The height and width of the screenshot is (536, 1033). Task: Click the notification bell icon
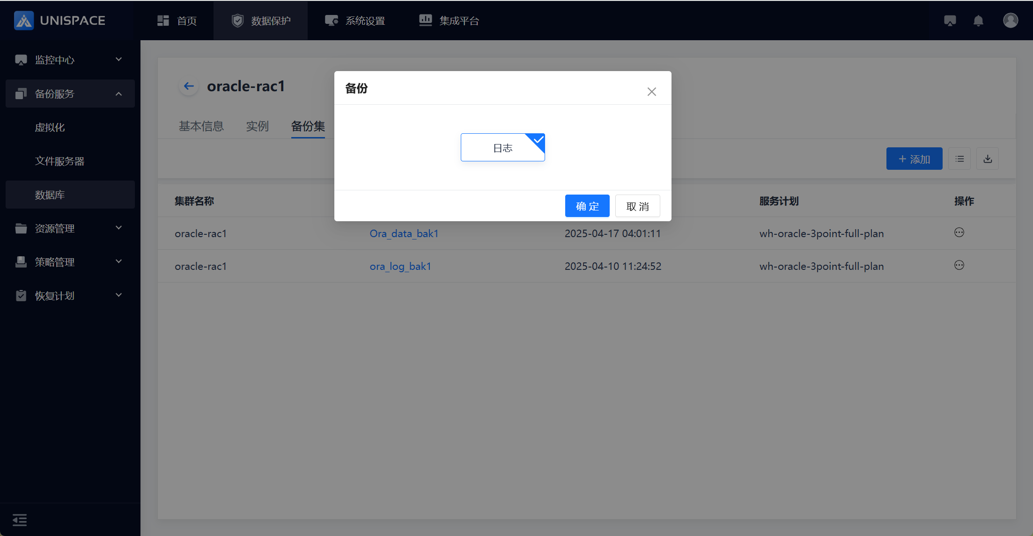[978, 21]
